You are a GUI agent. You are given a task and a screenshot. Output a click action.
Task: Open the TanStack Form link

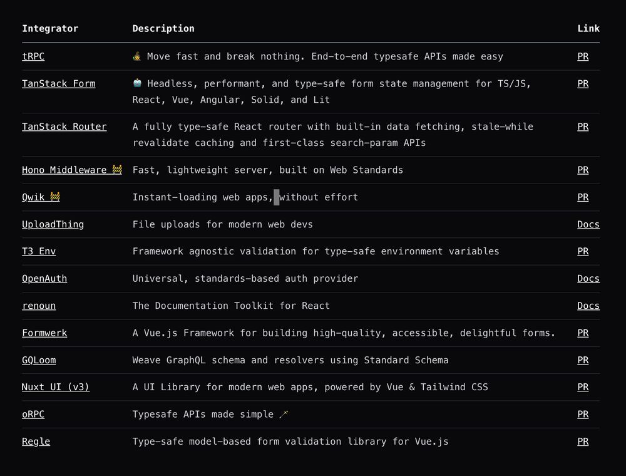[59, 83]
